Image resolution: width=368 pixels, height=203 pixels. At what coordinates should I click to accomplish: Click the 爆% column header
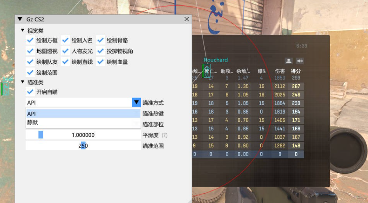click(262, 71)
